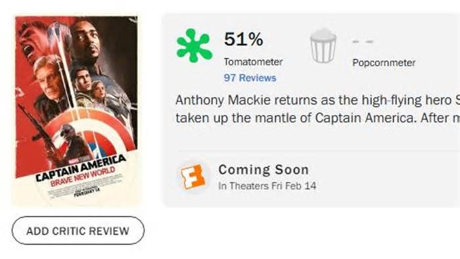Image resolution: width=460 pixels, height=259 pixels.
Task: Click the synopsis line about Captain America's mantle
Action: click(x=317, y=118)
